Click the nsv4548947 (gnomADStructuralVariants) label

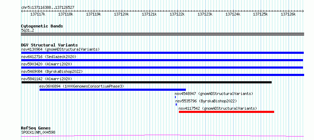click(214, 94)
